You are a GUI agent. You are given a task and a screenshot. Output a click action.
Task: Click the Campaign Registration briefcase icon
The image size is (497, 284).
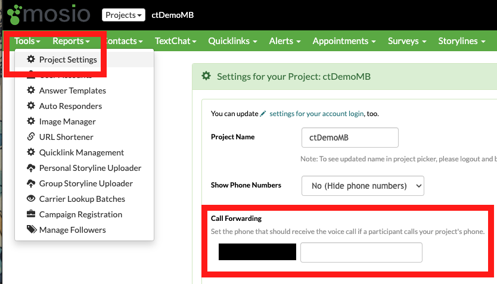(x=31, y=214)
